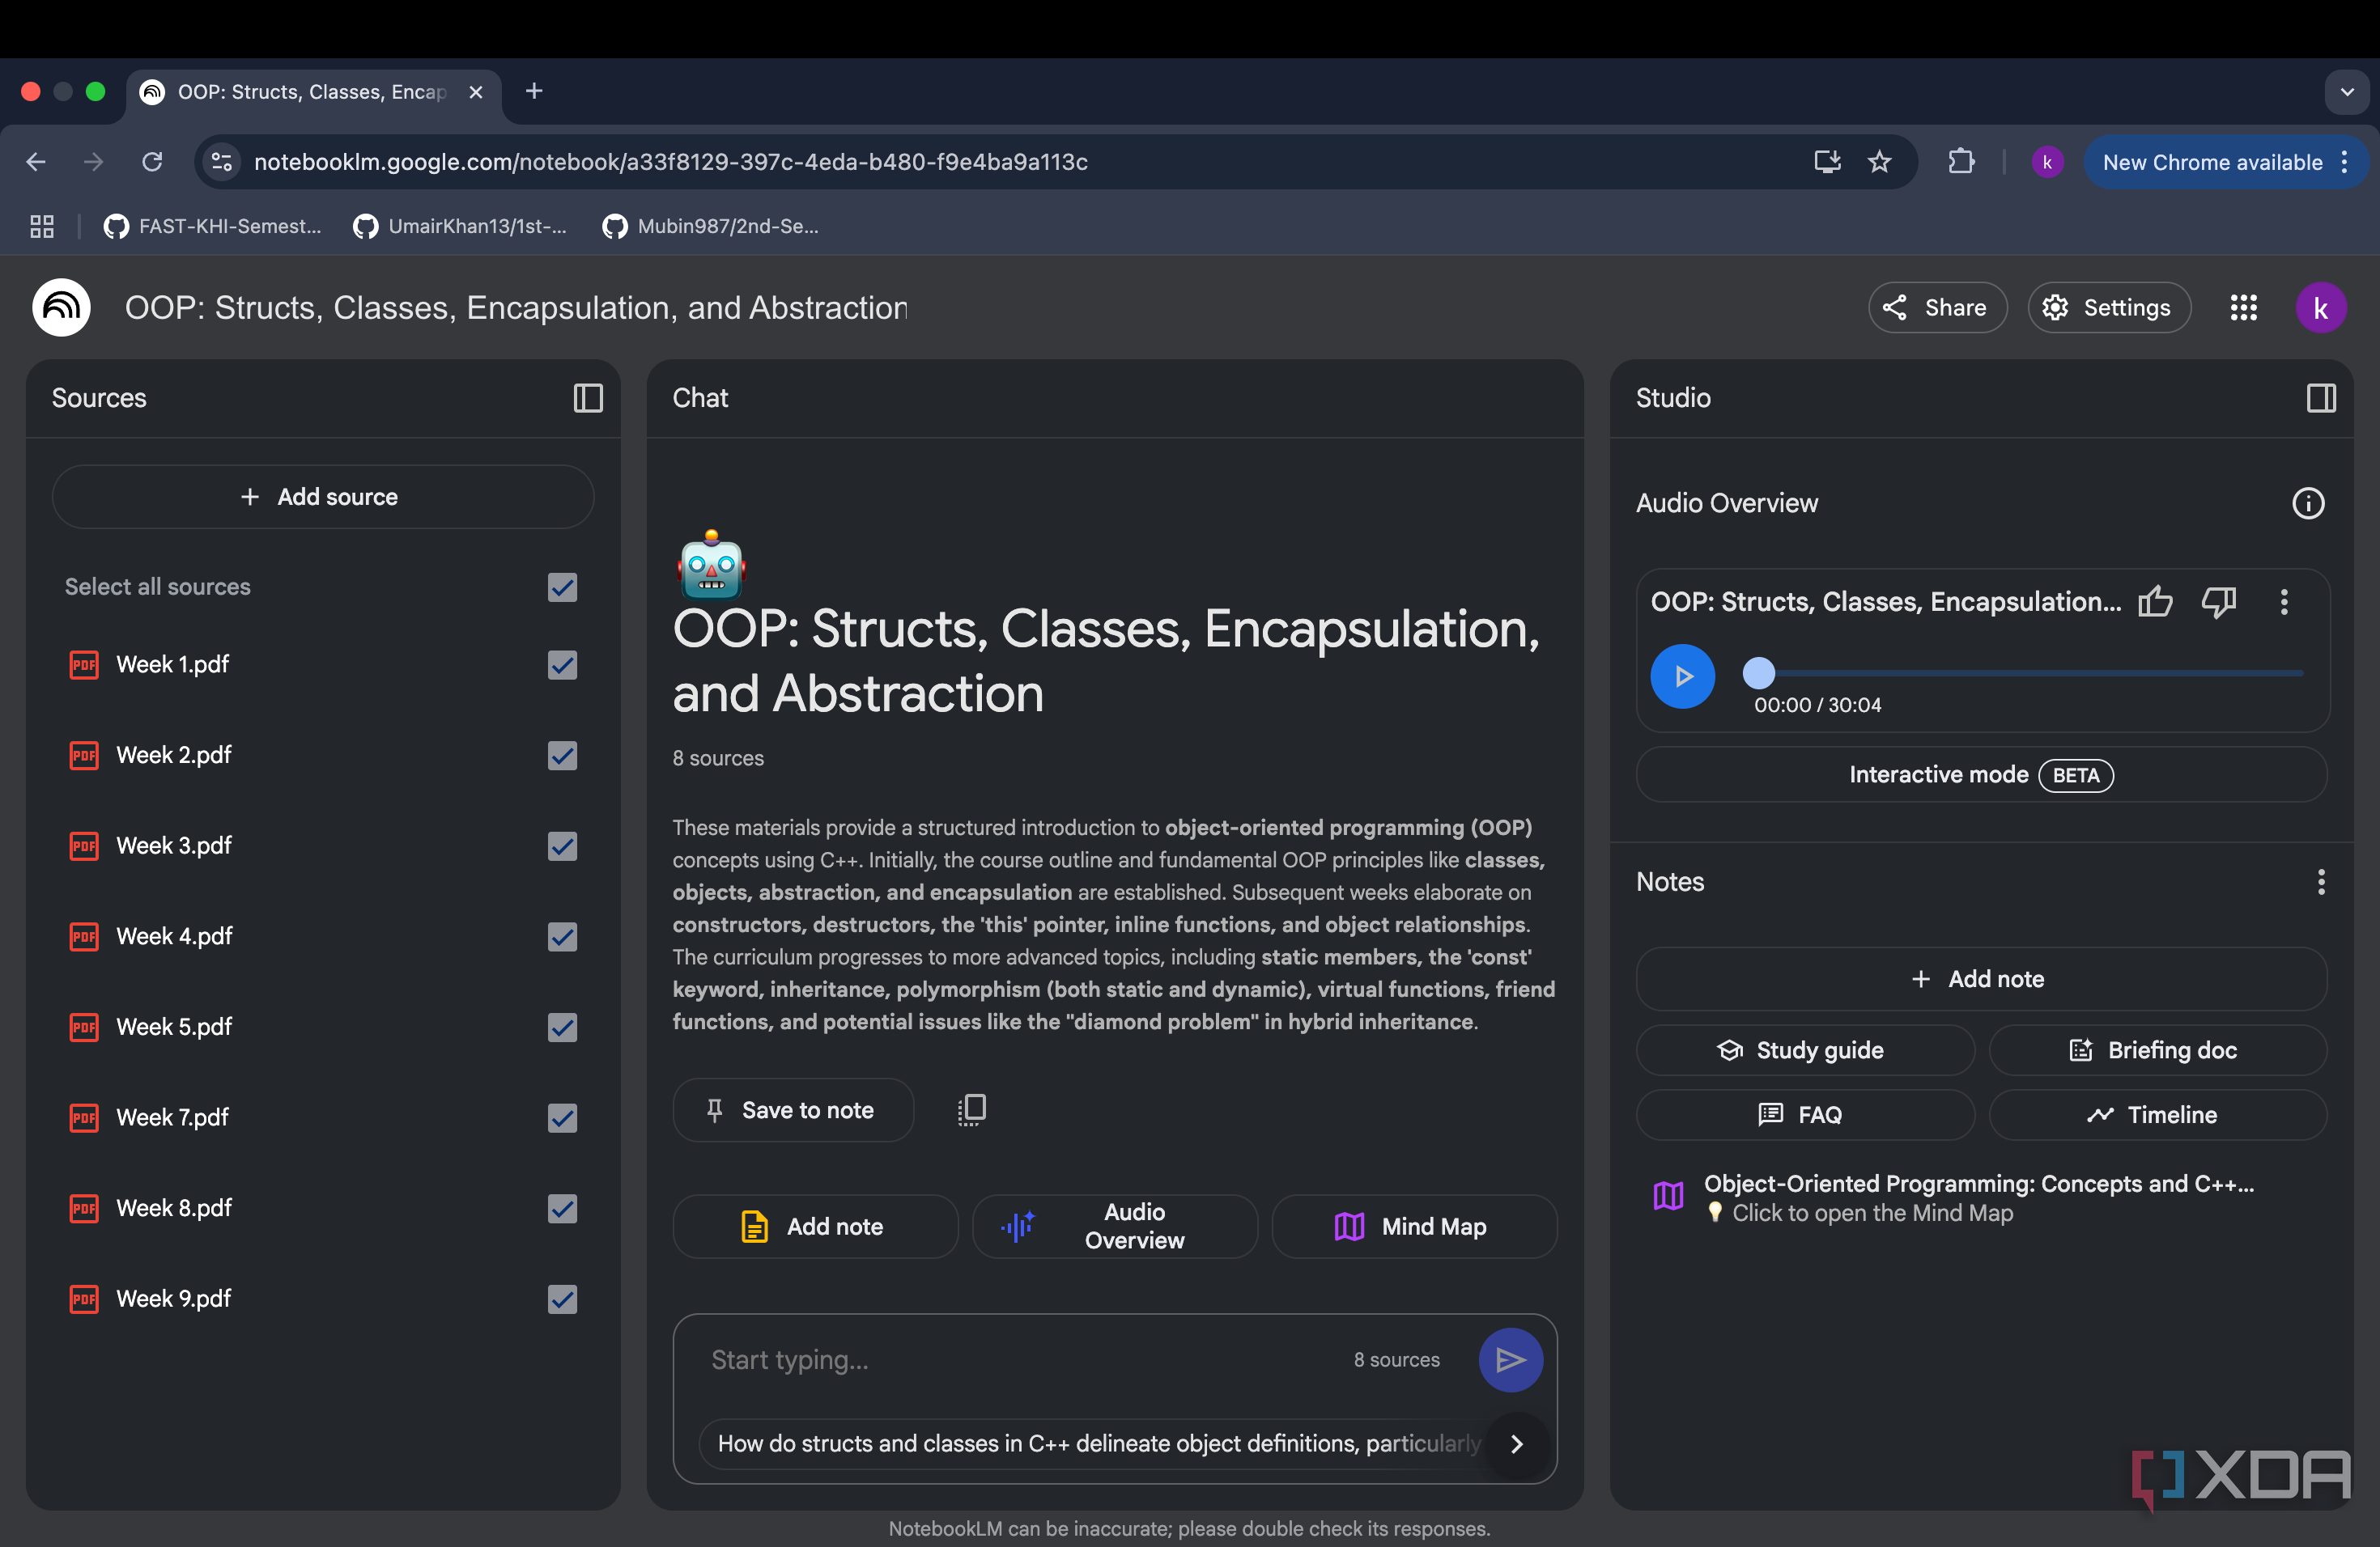Click the Study guide button

point(1804,1050)
